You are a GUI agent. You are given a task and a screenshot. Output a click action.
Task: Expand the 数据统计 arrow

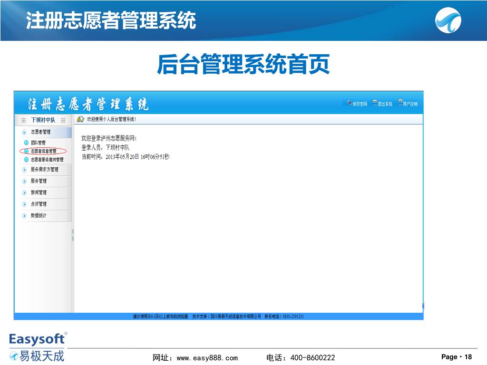pyautogui.click(x=24, y=216)
